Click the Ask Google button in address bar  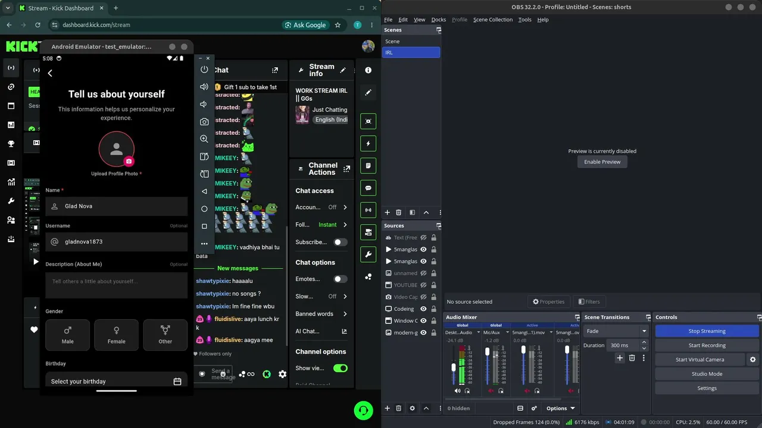pos(305,25)
